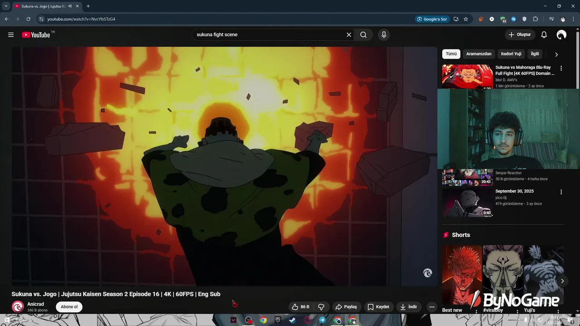Viewport: 580px width, 326px height.
Task: Clear the search box with the X
Action: [x=349, y=35]
